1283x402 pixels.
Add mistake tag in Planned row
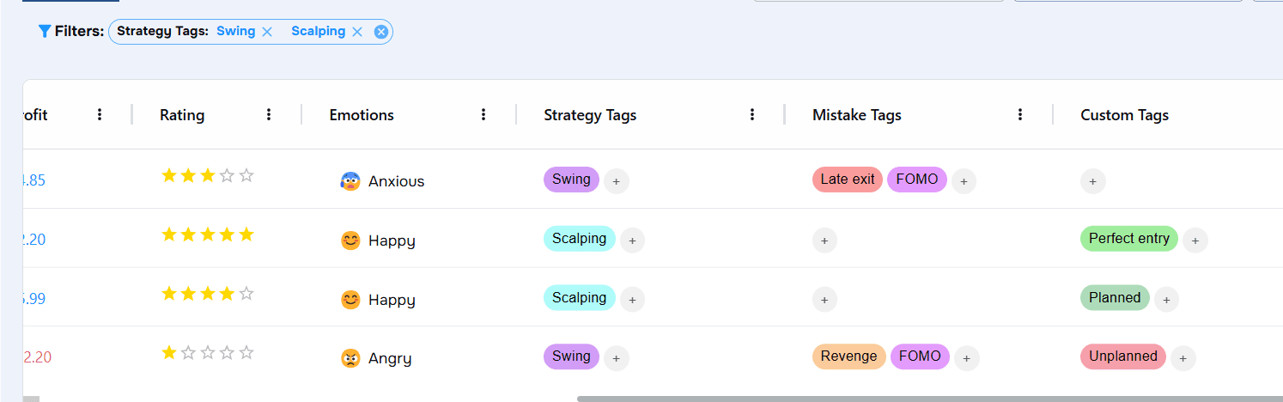tap(824, 300)
